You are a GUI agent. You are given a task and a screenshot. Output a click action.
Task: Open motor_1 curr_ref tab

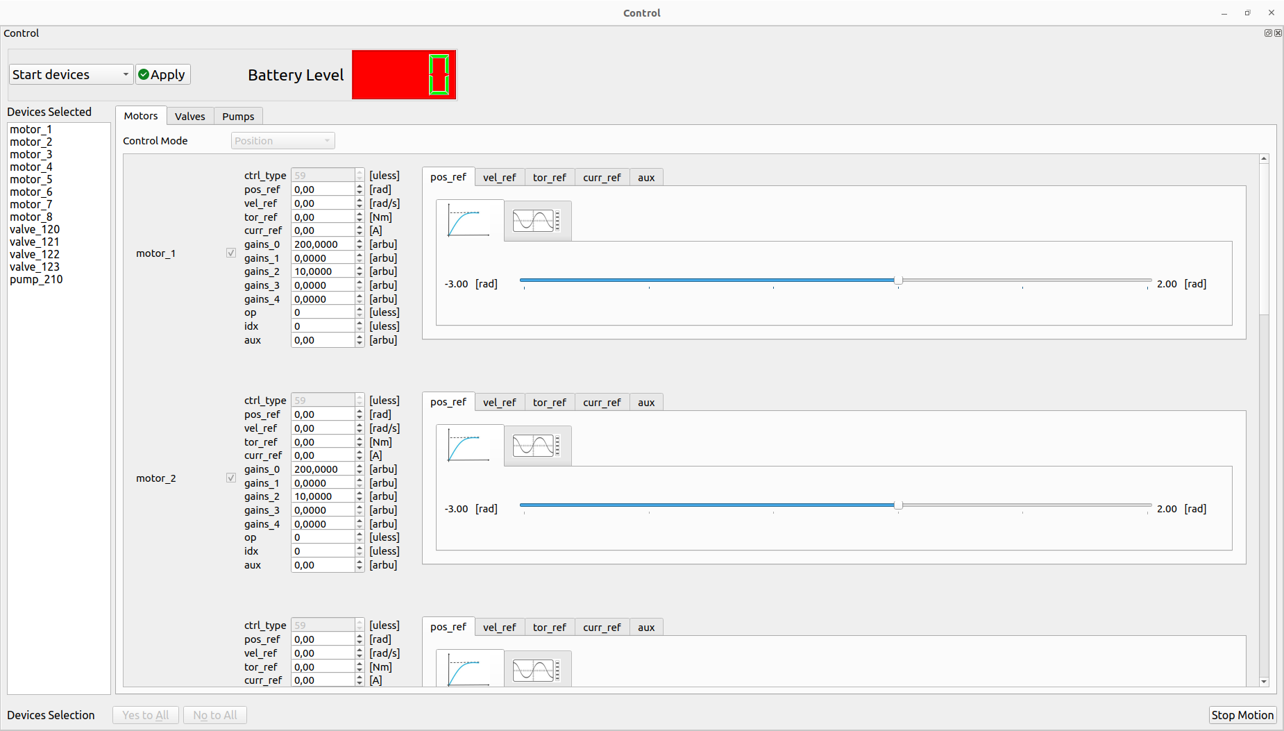[x=602, y=178]
